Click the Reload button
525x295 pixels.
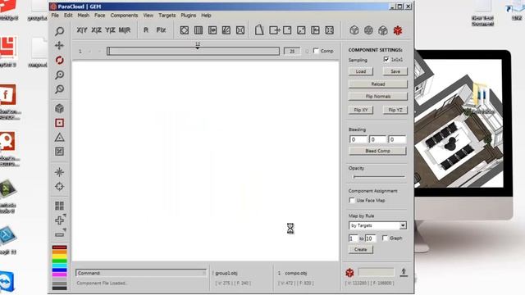[x=378, y=84]
